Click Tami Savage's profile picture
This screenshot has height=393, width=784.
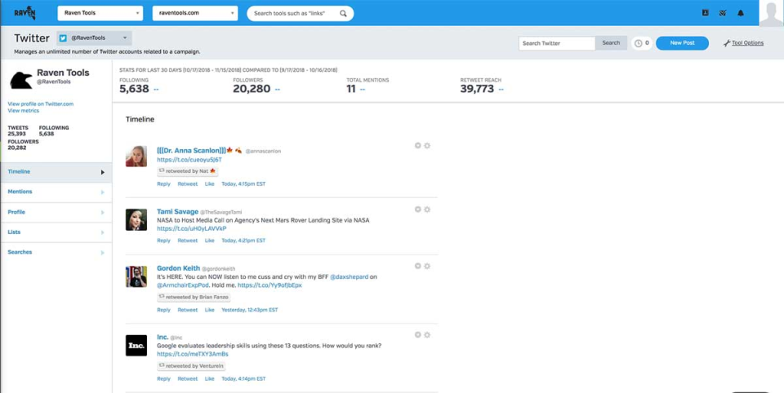point(136,219)
